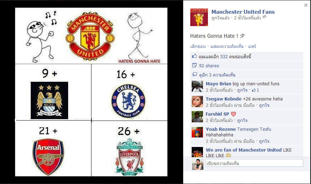
Task: Click the globe public privacy icon
Action: [264, 17]
